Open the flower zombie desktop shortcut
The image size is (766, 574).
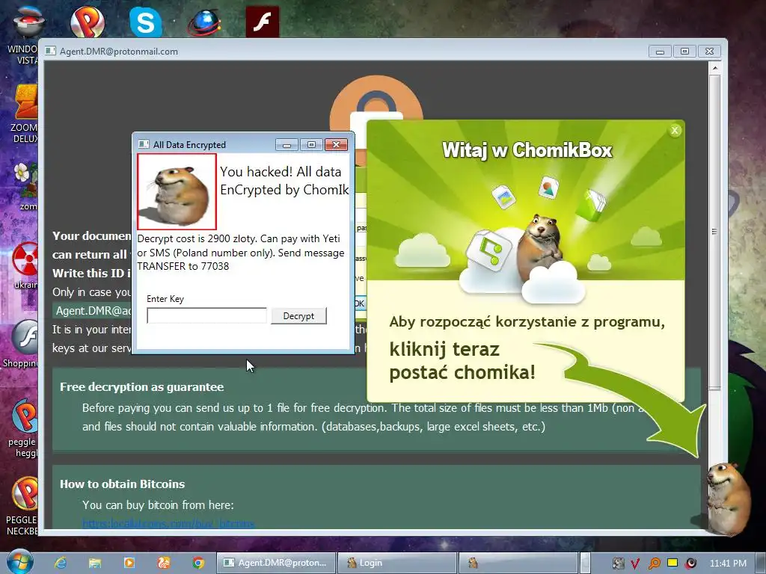(25, 186)
